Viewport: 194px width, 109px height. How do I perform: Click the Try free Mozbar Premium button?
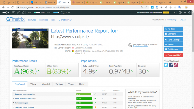coord(166,13)
